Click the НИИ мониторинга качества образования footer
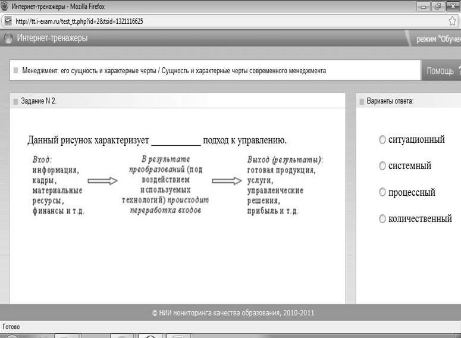Viewport: 461px width, 338px height. click(x=233, y=312)
